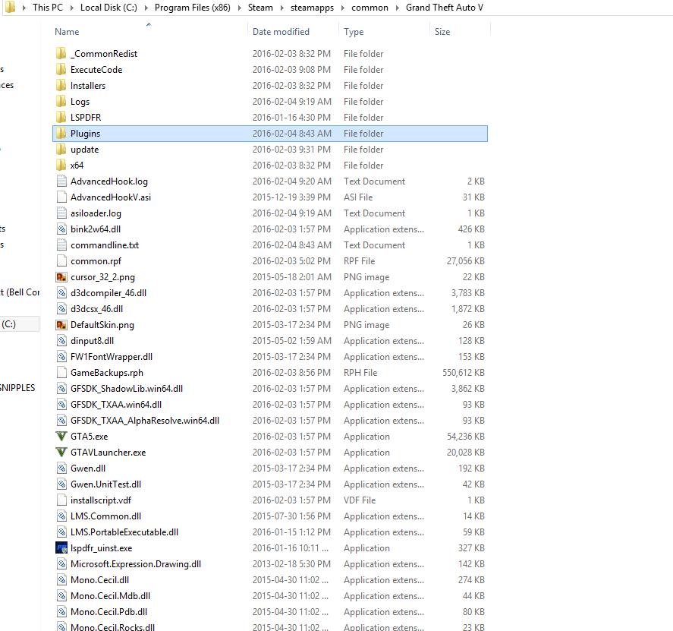Select Mono.Cecil.Pdb.dll file name
The height and width of the screenshot is (631, 673).
(108, 612)
